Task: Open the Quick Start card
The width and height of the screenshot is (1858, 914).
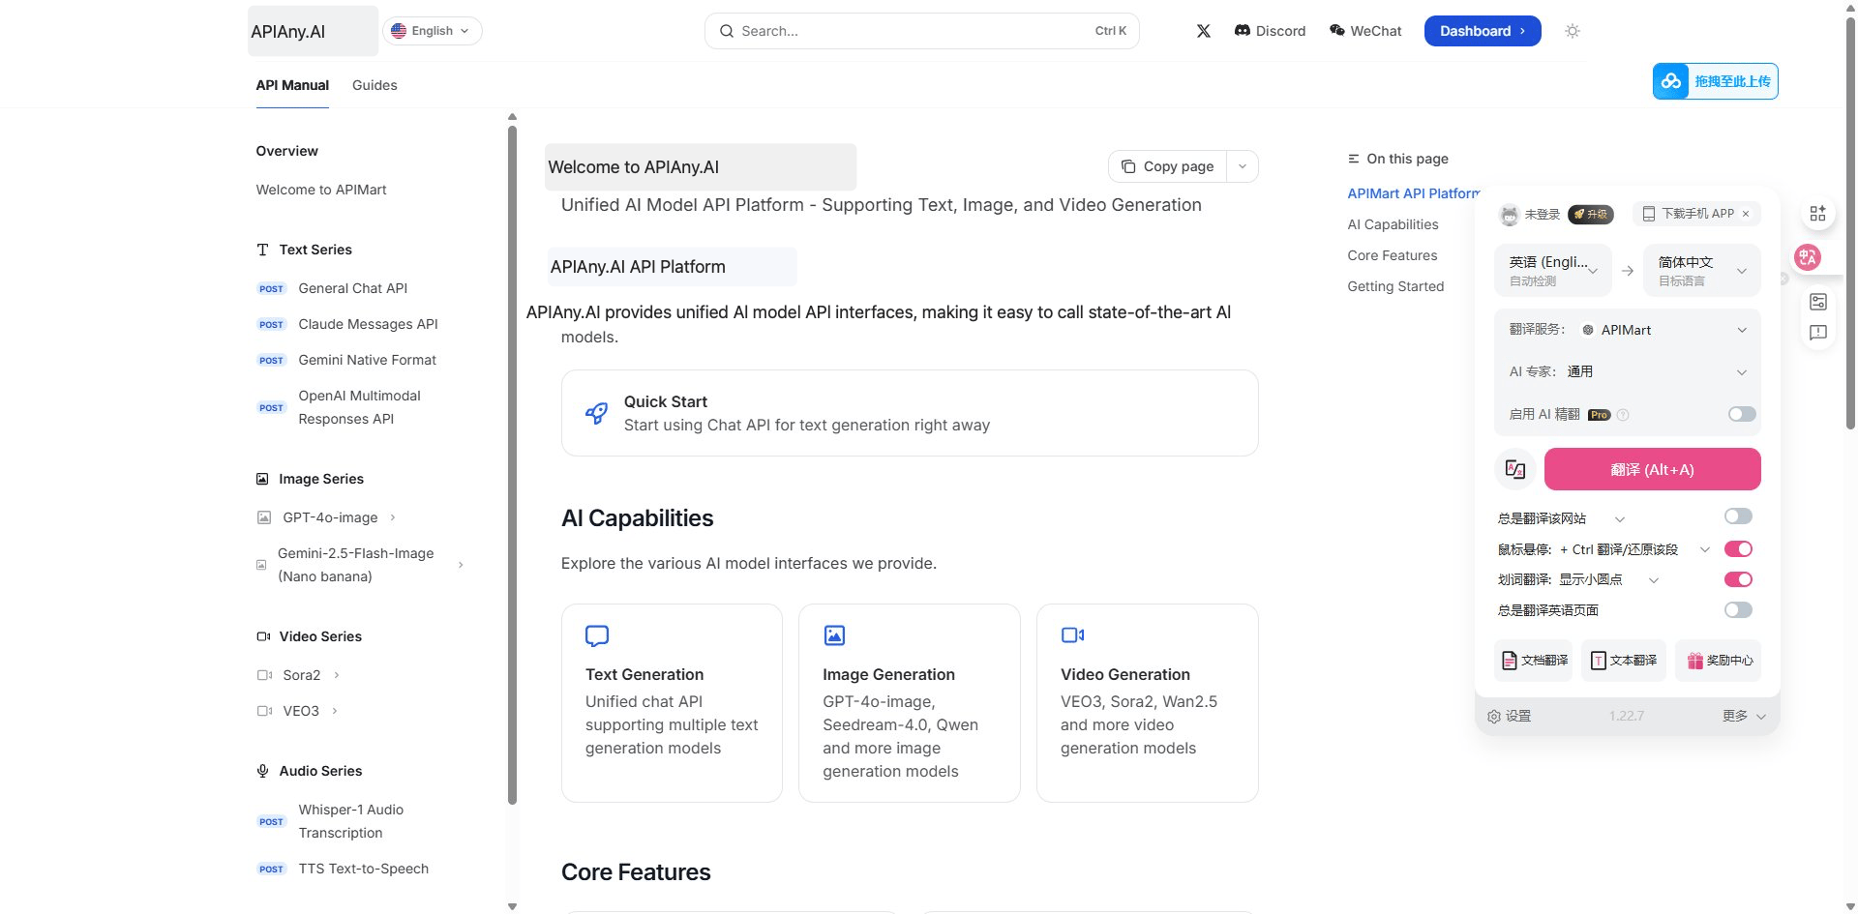Action: coord(910,413)
